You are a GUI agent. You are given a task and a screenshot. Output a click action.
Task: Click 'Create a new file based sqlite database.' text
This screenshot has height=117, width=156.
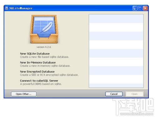click(44, 57)
